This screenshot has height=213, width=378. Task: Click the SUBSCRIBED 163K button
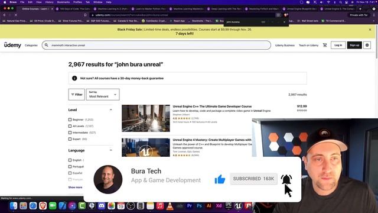[253, 179]
